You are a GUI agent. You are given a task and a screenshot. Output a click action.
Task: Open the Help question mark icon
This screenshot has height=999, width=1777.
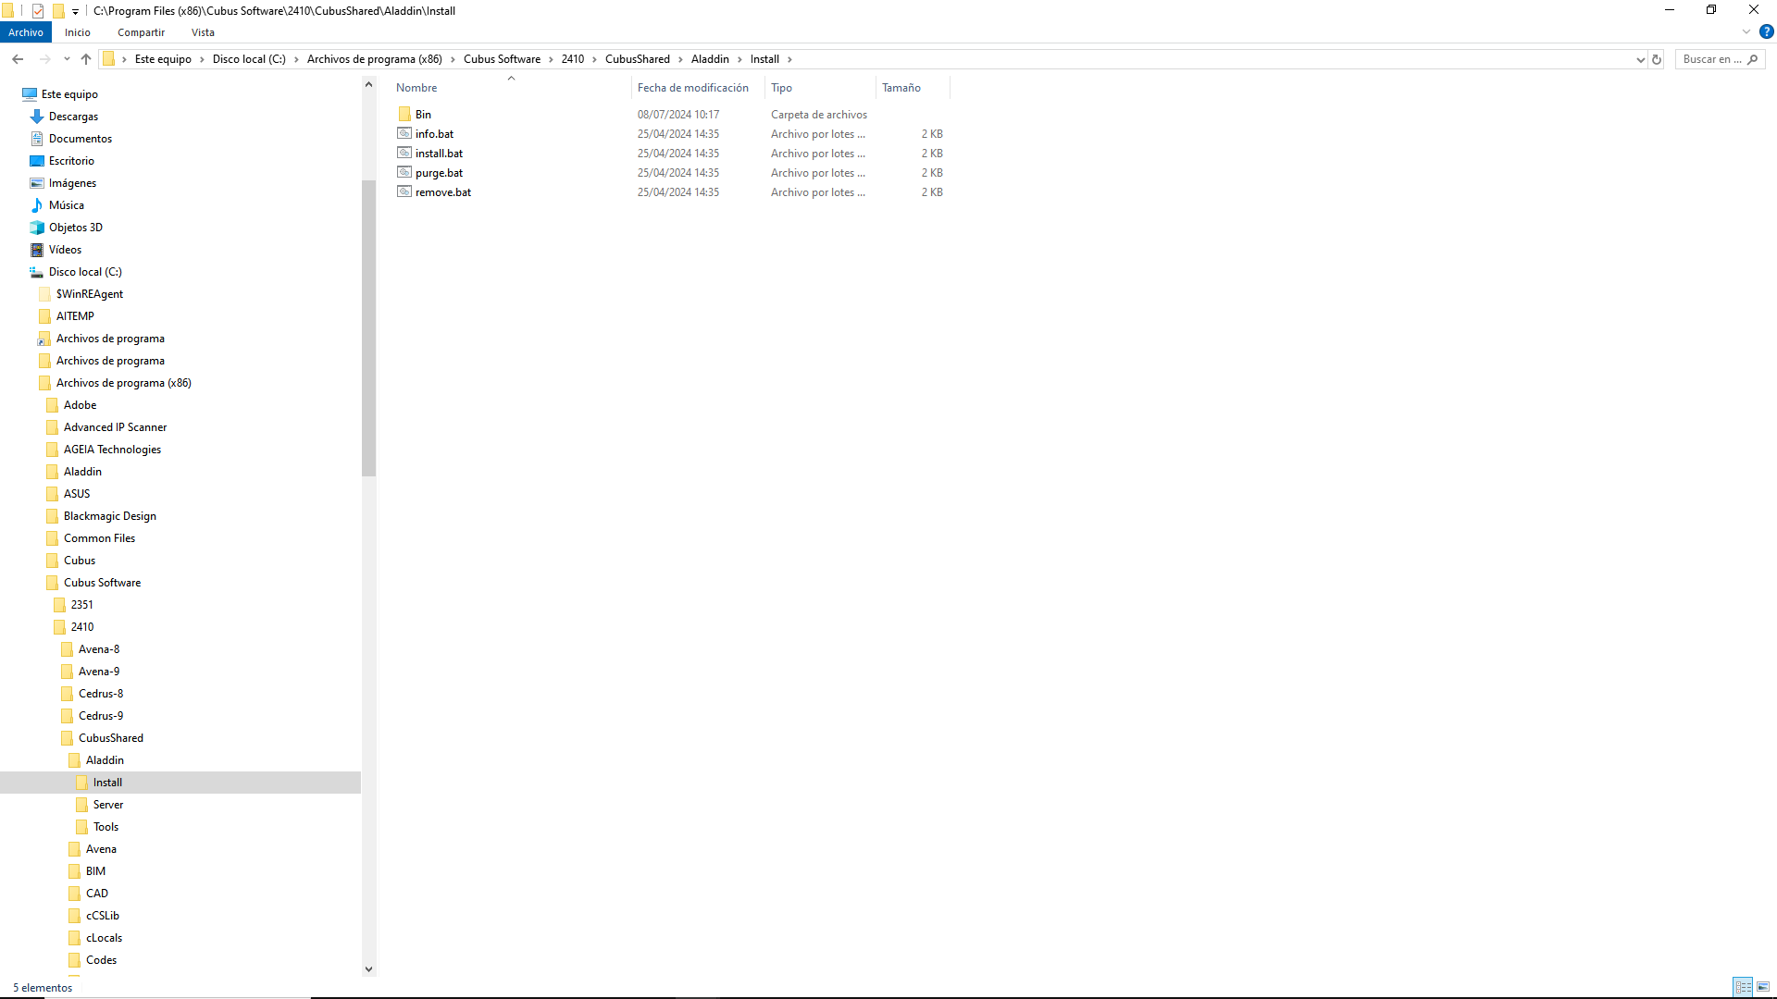[1766, 31]
